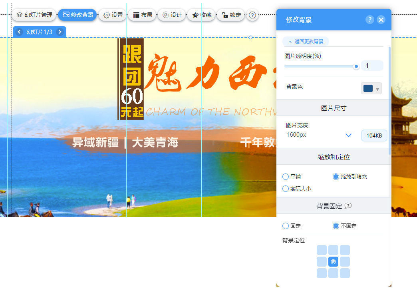The height and width of the screenshot is (297, 417).
Task: Set background position to middle-left cell
Action: [322, 262]
